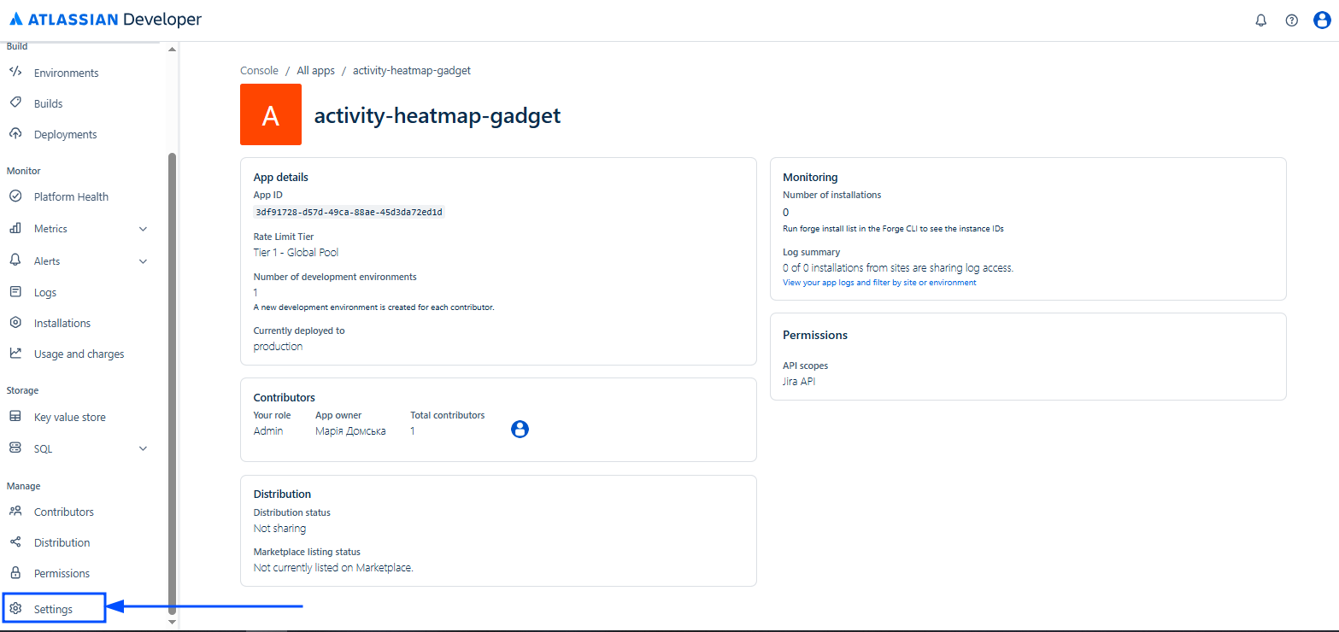This screenshot has height=632, width=1339.
Task: Open the account profile avatar menu
Action: (x=1322, y=20)
